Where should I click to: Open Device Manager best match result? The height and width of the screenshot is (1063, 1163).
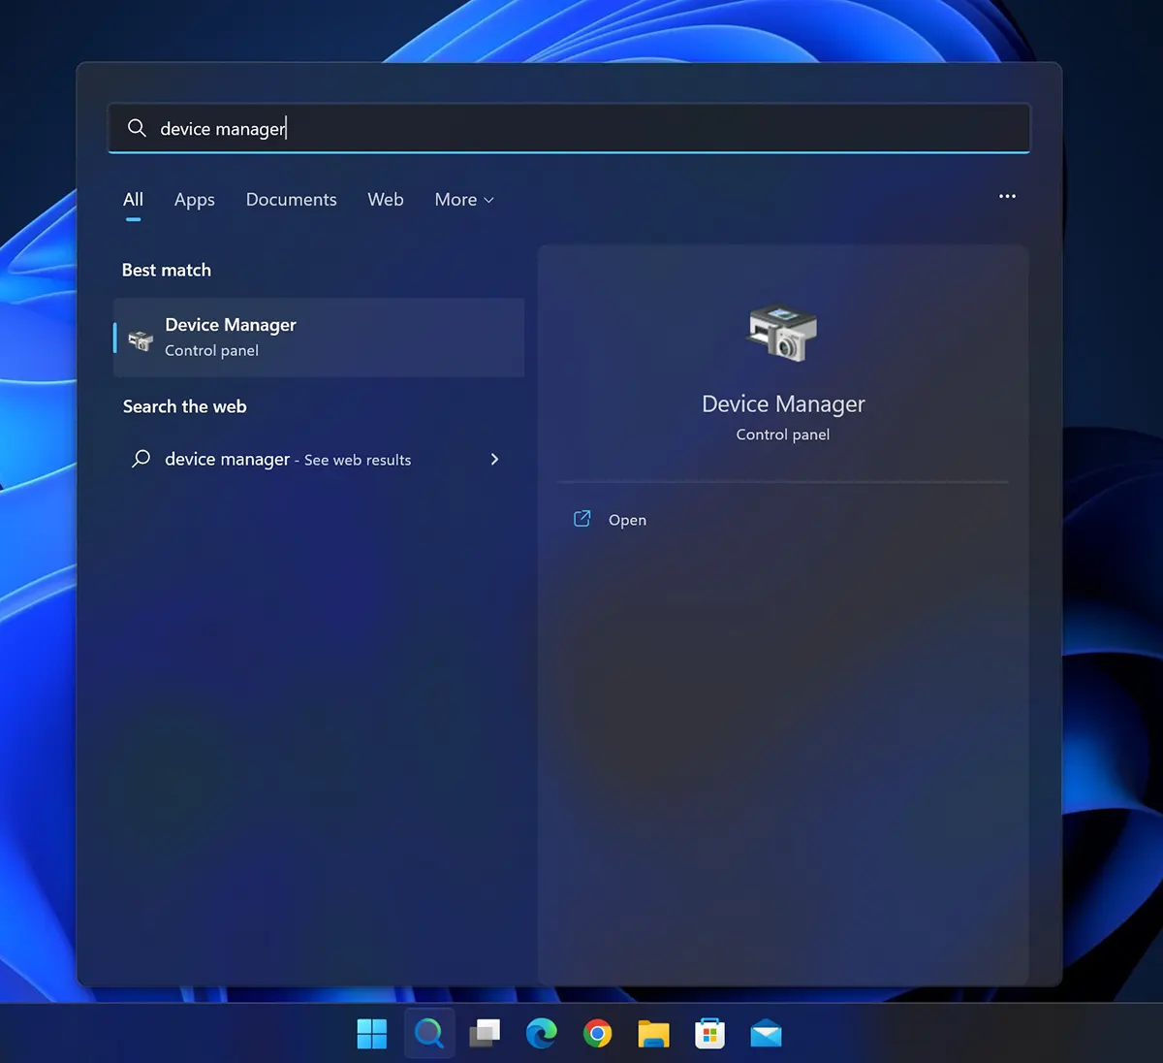pyautogui.click(x=319, y=338)
